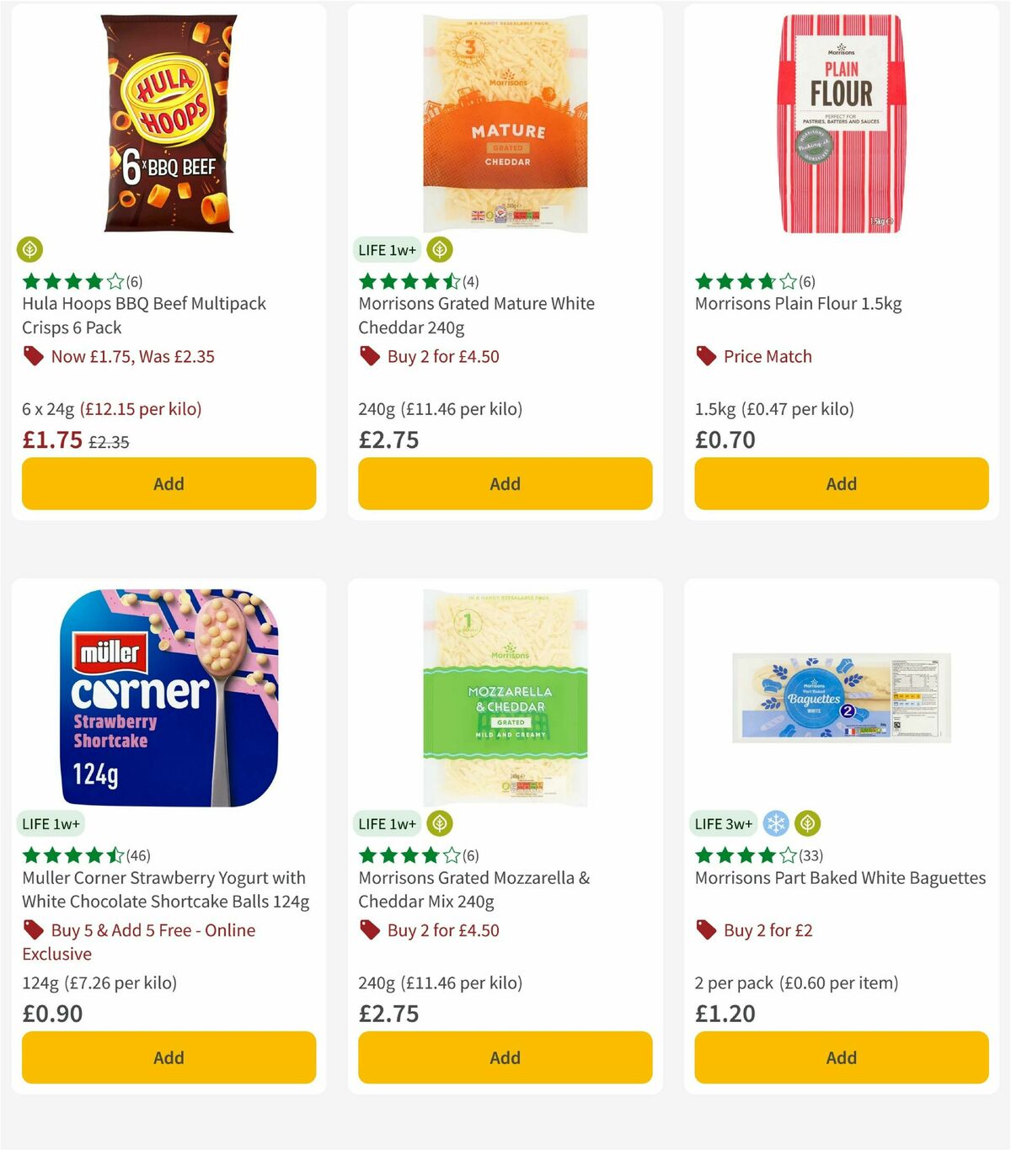Toggle the LIFE 3w+ badge on the baguettes
The width and height of the screenshot is (1011, 1150).
[x=725, y=823]
